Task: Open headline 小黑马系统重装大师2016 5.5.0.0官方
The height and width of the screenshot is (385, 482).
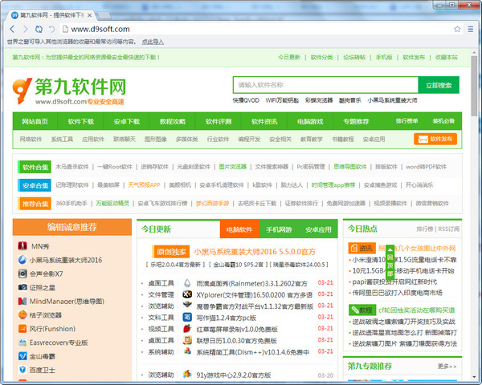Action: tap(255, 252)
